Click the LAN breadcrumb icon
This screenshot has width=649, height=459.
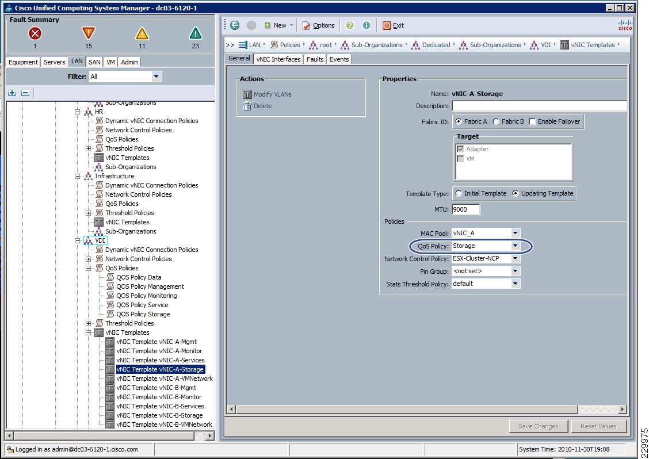click(243, 45)
